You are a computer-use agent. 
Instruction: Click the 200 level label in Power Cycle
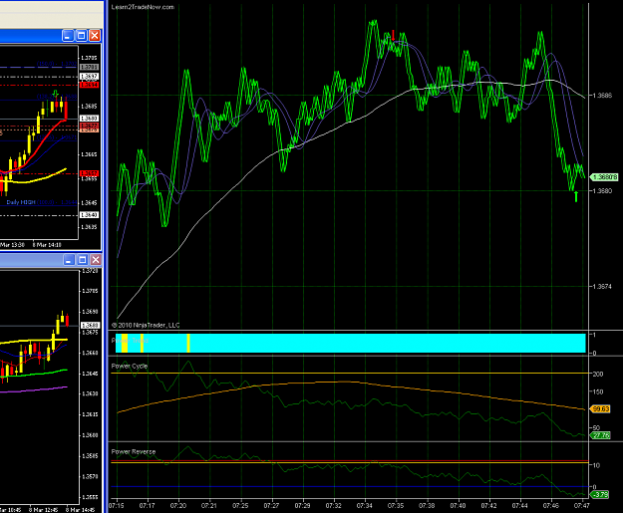pyautogui.click(x=598, y=374)
